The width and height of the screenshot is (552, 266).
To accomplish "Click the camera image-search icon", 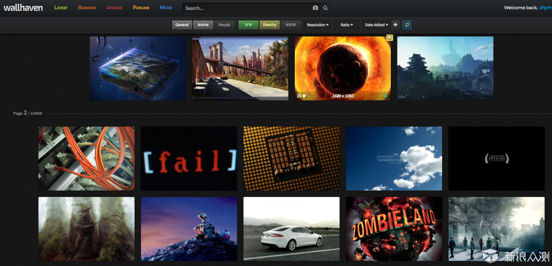I will click(x=315, y=8).
